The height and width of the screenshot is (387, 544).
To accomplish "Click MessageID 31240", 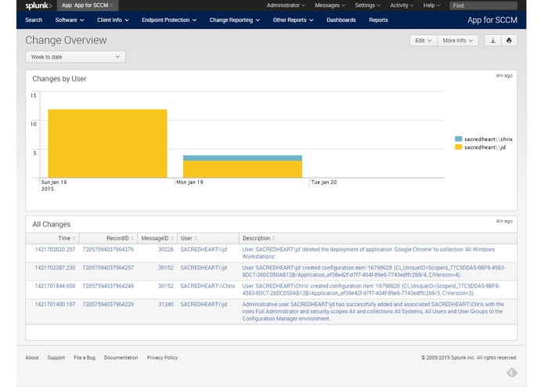I will [x=166, y=305].
